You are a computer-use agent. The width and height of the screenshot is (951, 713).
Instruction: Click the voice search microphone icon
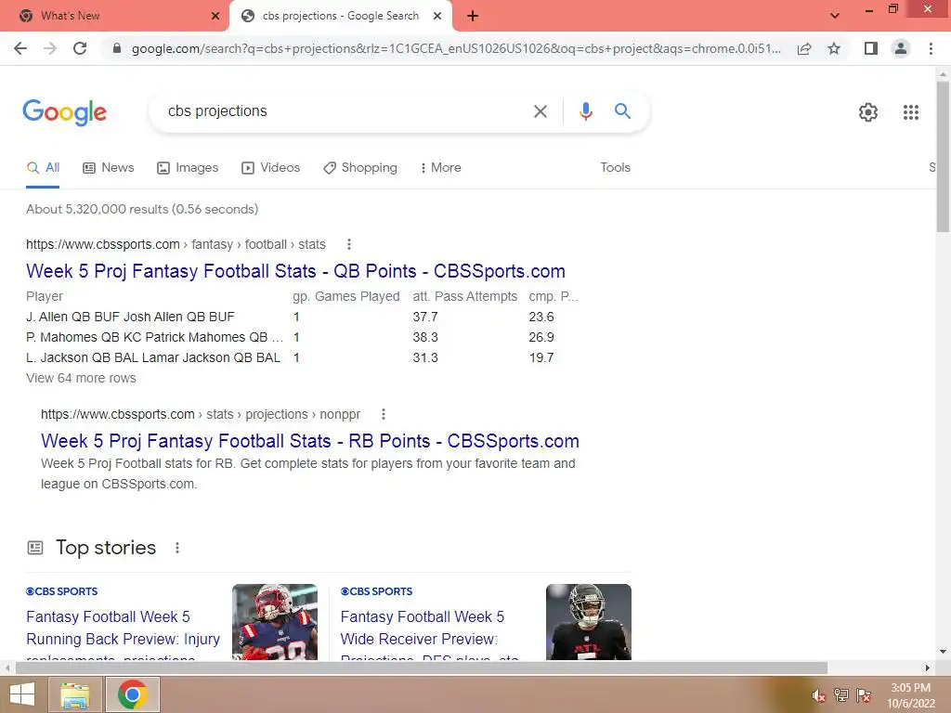click(585, 111)
